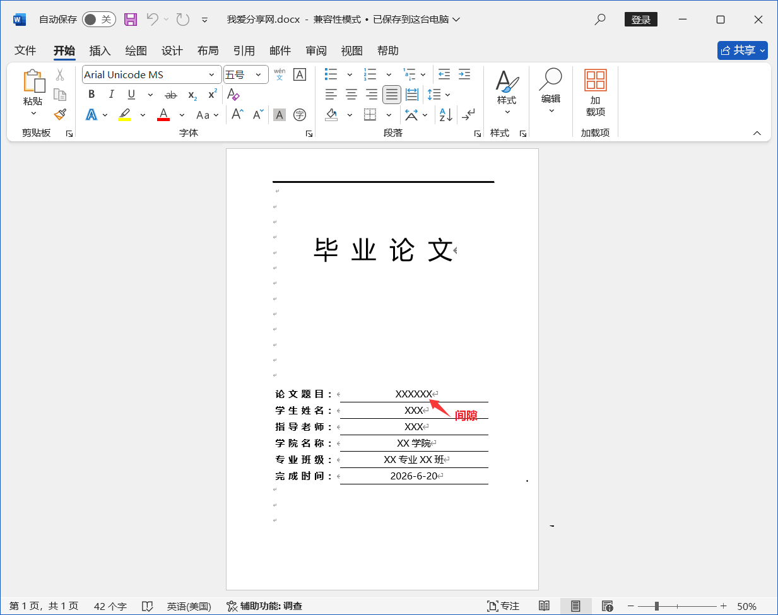Toggle italic formatting

pos(112,95)
